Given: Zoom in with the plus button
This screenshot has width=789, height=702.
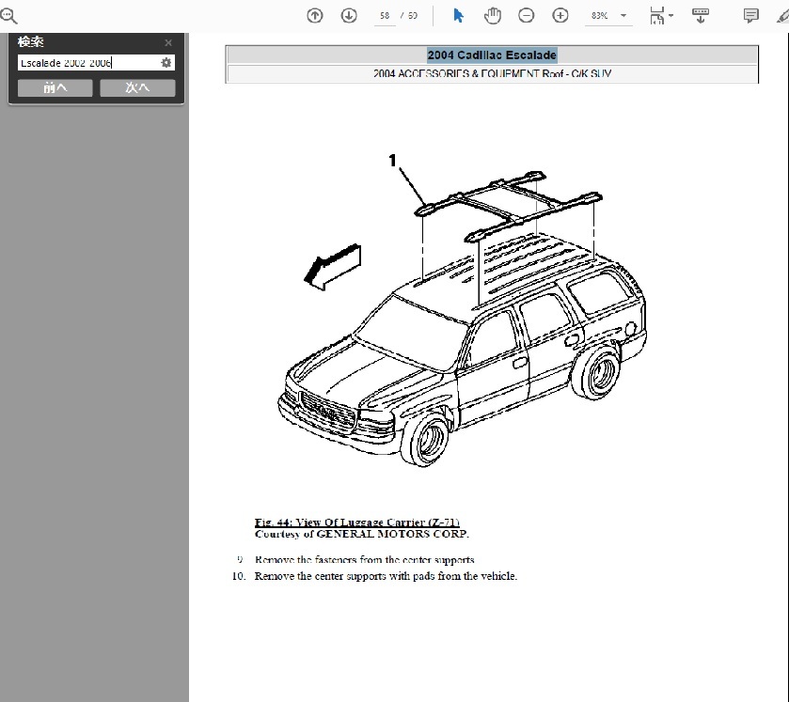Looking at the screenshot, I should [x=560, y=16].
